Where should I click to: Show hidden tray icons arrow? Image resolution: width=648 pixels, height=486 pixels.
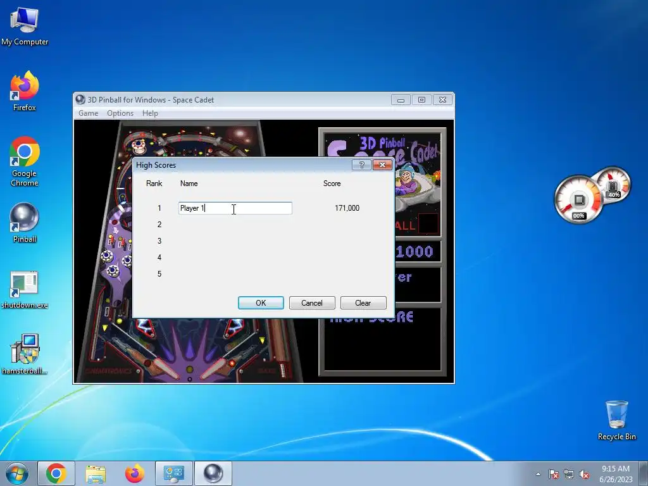(538, 474)
